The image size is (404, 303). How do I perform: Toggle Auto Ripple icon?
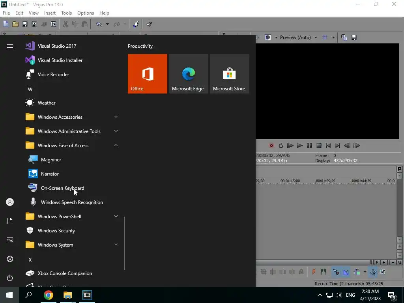[357, 272]
